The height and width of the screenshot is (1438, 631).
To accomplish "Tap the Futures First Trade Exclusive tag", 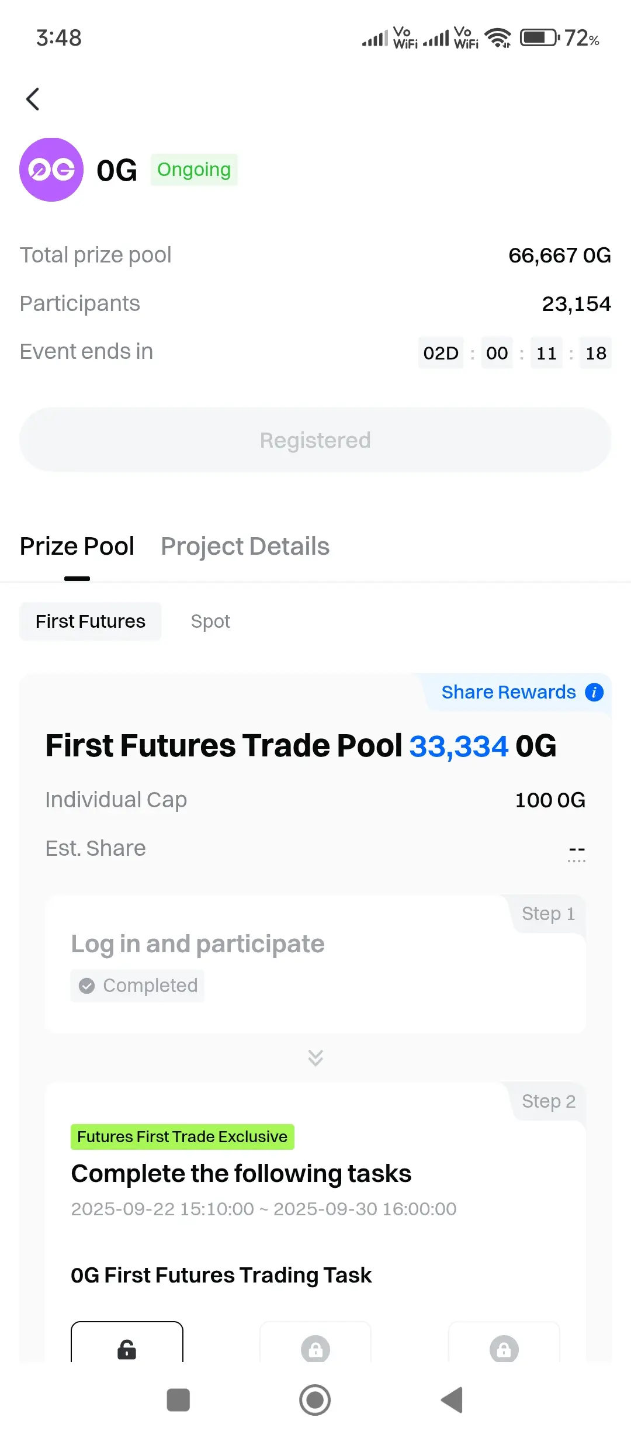I will (182, 1137).
